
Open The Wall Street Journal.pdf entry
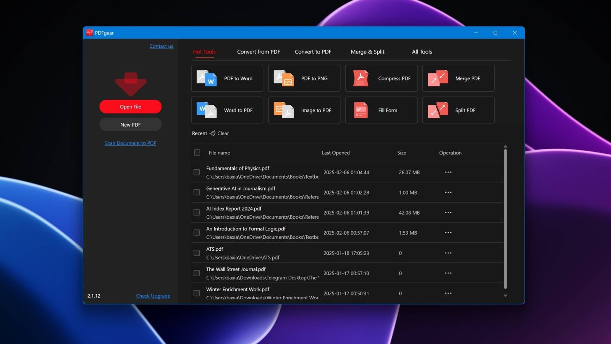236,269
